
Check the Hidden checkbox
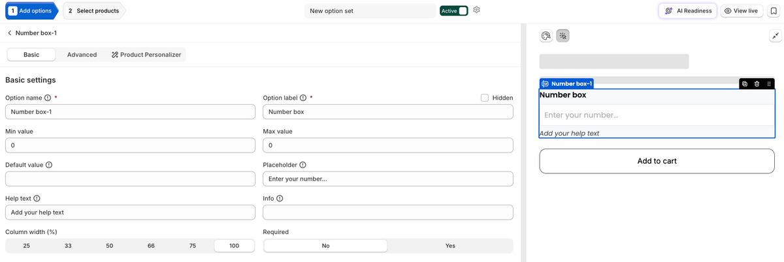coord(485,98)
